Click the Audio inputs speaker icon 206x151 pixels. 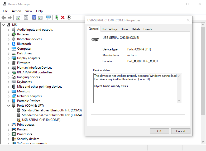pos(14,30)
